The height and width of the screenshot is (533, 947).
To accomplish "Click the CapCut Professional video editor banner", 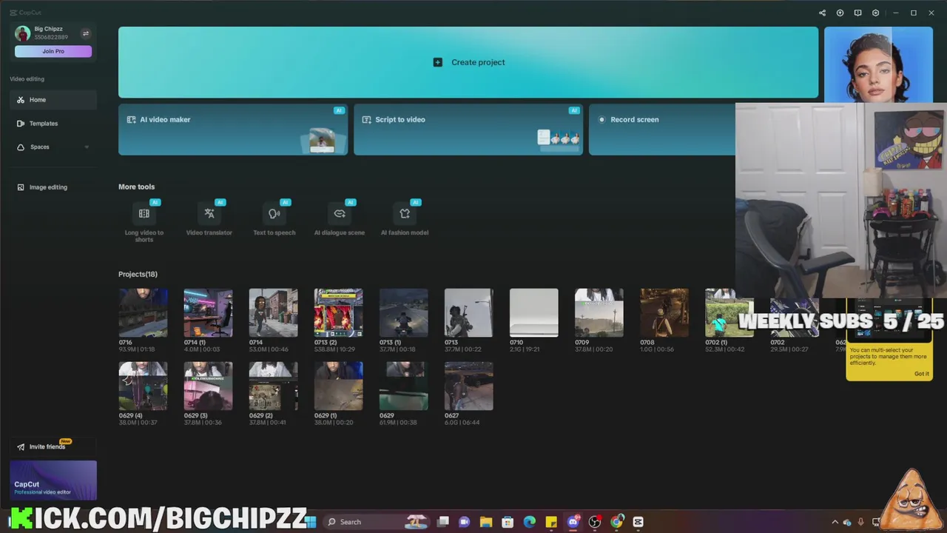I will (x=53, y=480).
